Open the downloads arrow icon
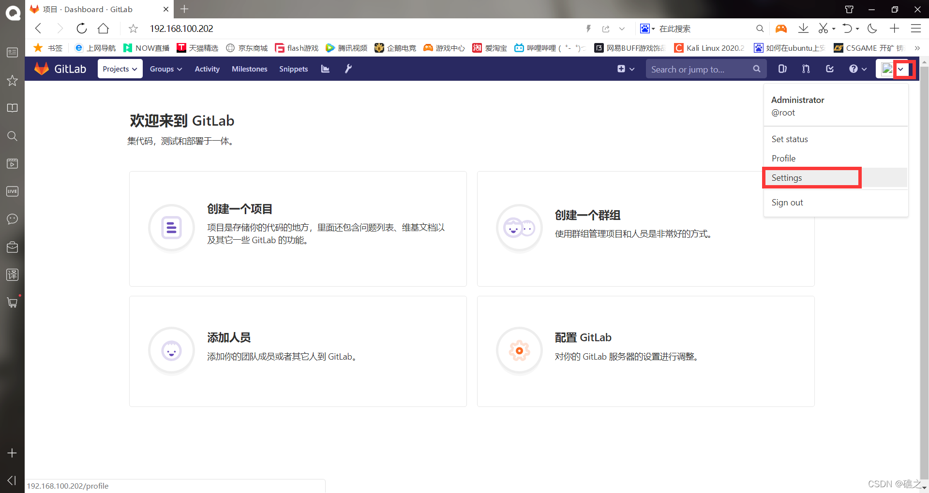Viewport: 929px width, 493px height. (x=803, y=29)
